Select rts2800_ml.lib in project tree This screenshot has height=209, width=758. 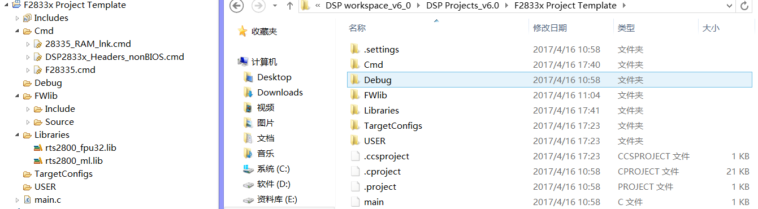pos(74,161)
